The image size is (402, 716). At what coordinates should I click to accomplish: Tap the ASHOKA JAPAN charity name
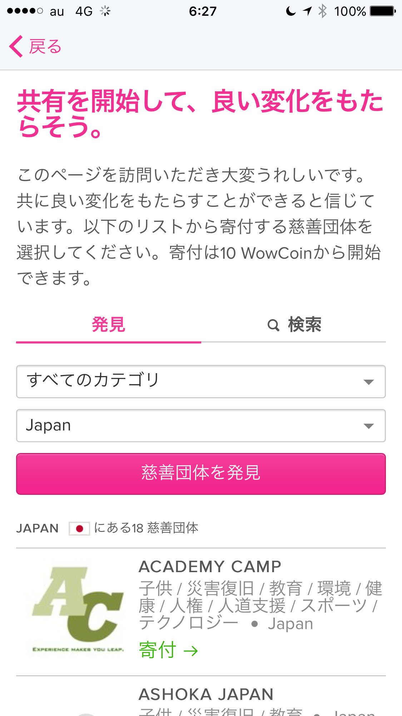coord(206,693)
